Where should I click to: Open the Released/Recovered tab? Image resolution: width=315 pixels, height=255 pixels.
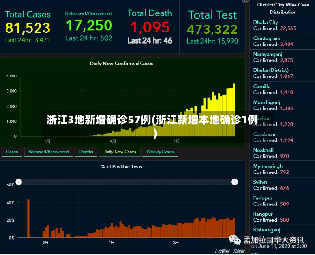(x=48, y=152)
